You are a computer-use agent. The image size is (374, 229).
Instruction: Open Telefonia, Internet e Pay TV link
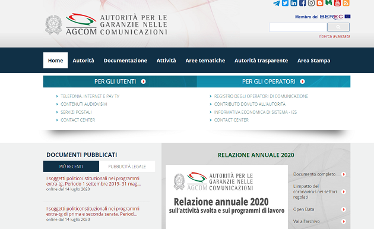[90, 96]
